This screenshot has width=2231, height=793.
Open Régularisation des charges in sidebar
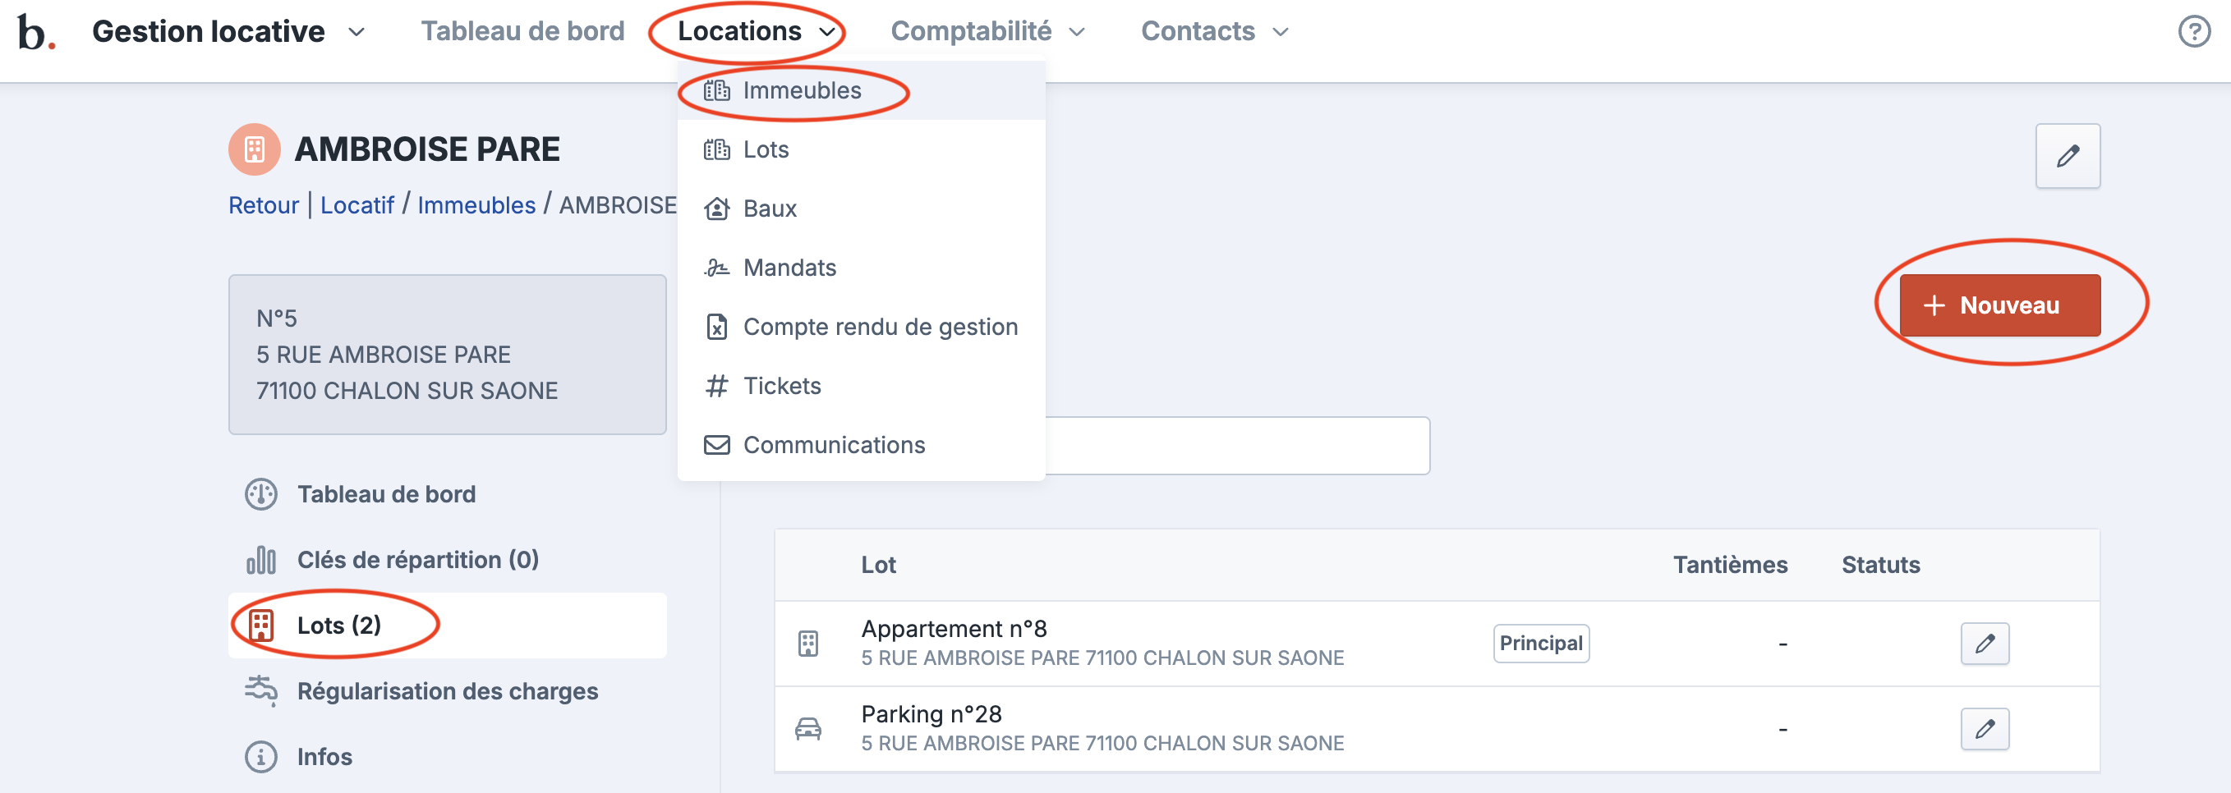[x=446, y=691]
